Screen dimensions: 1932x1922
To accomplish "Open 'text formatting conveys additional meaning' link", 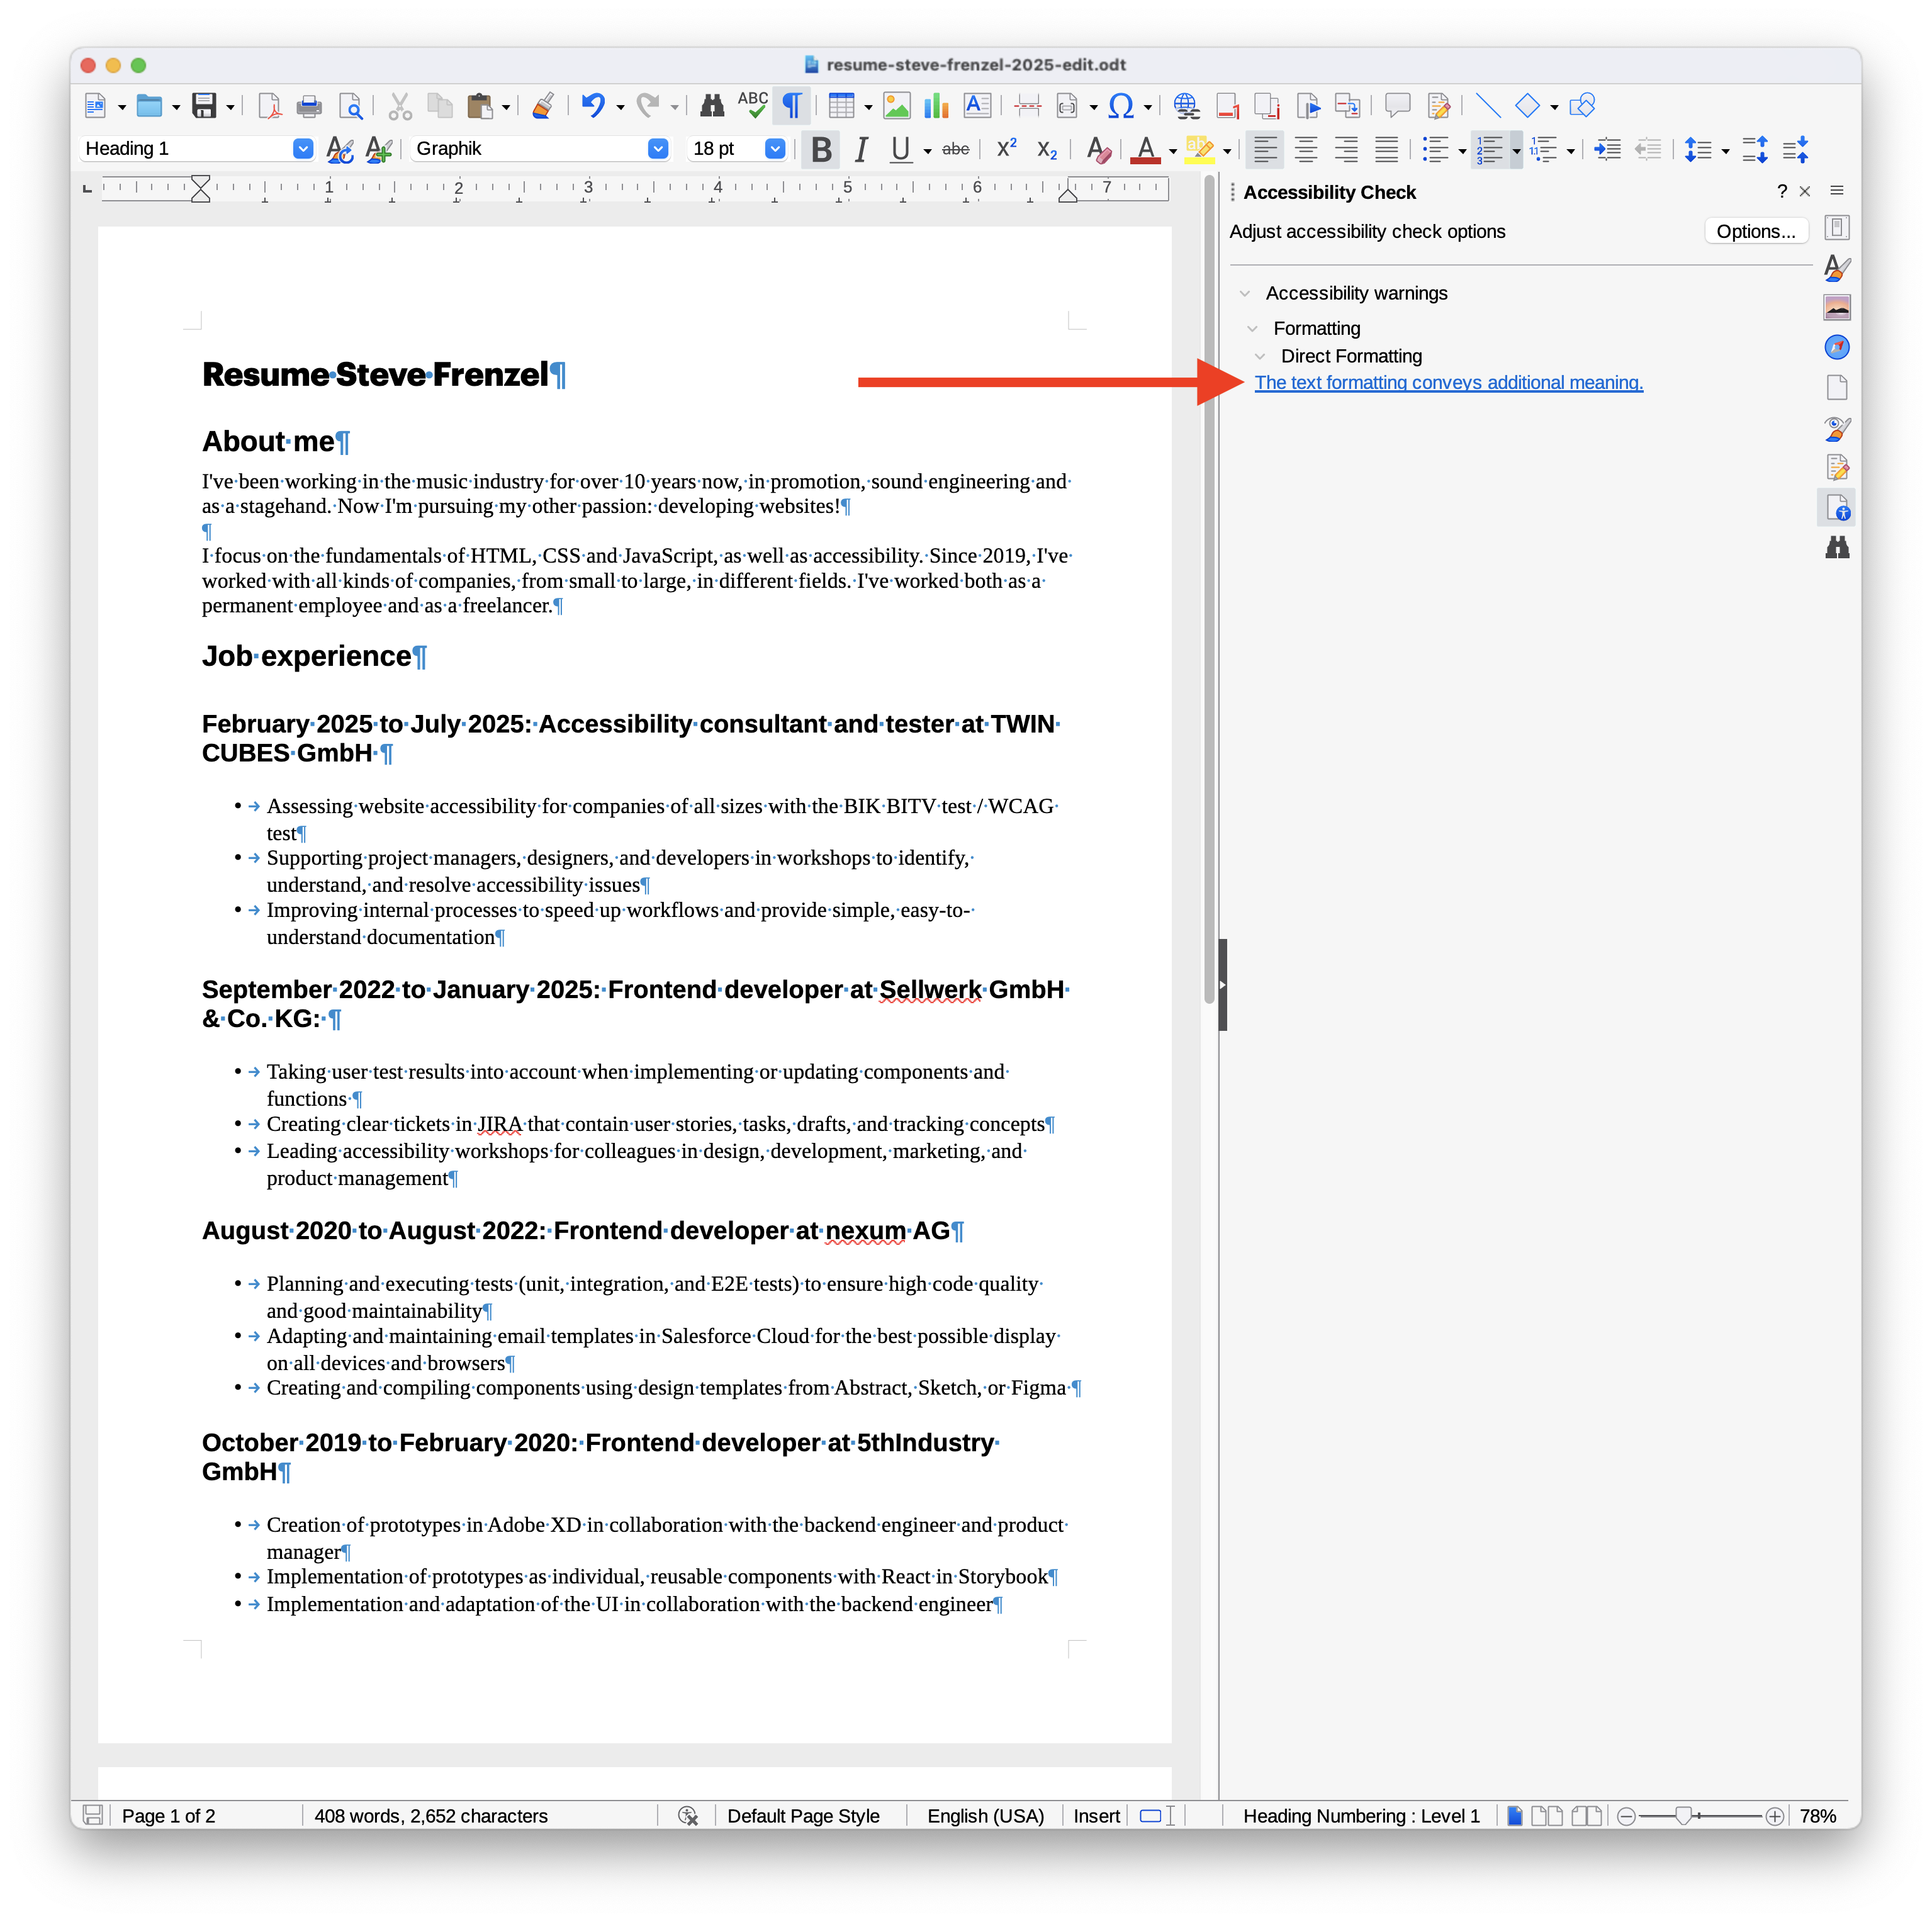I will click(1448, 383).
